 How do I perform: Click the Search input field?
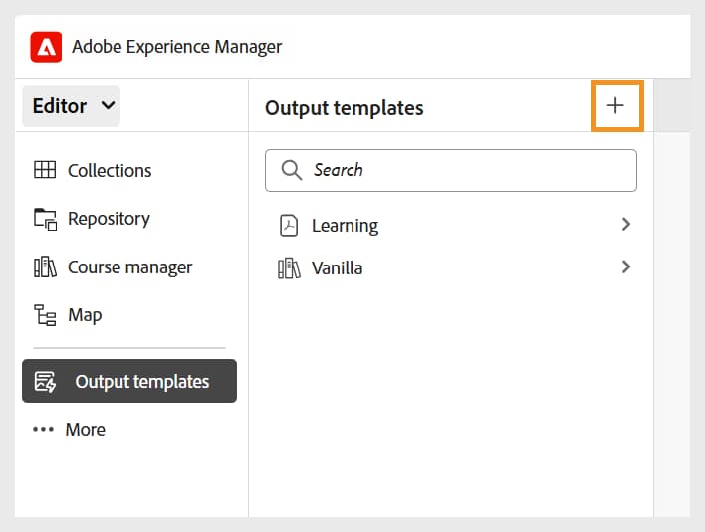468,170
